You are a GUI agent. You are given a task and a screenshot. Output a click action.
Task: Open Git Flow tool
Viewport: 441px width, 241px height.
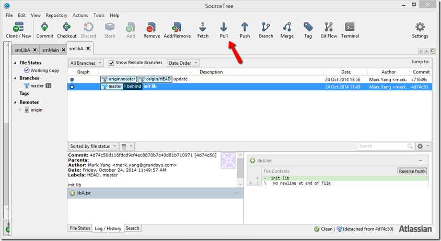click(329, 30)
